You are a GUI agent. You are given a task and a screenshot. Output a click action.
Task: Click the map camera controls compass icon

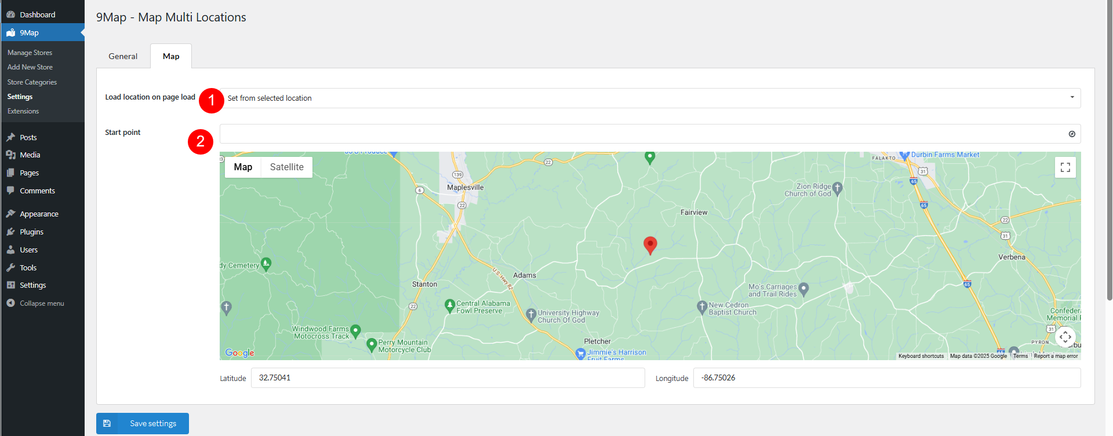point(1065,336)
